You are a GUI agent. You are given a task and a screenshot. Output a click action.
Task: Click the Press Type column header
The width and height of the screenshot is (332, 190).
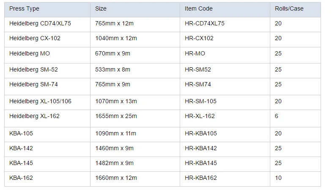(x=24, y=8)
